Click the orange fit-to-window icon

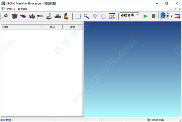(112, 16)
